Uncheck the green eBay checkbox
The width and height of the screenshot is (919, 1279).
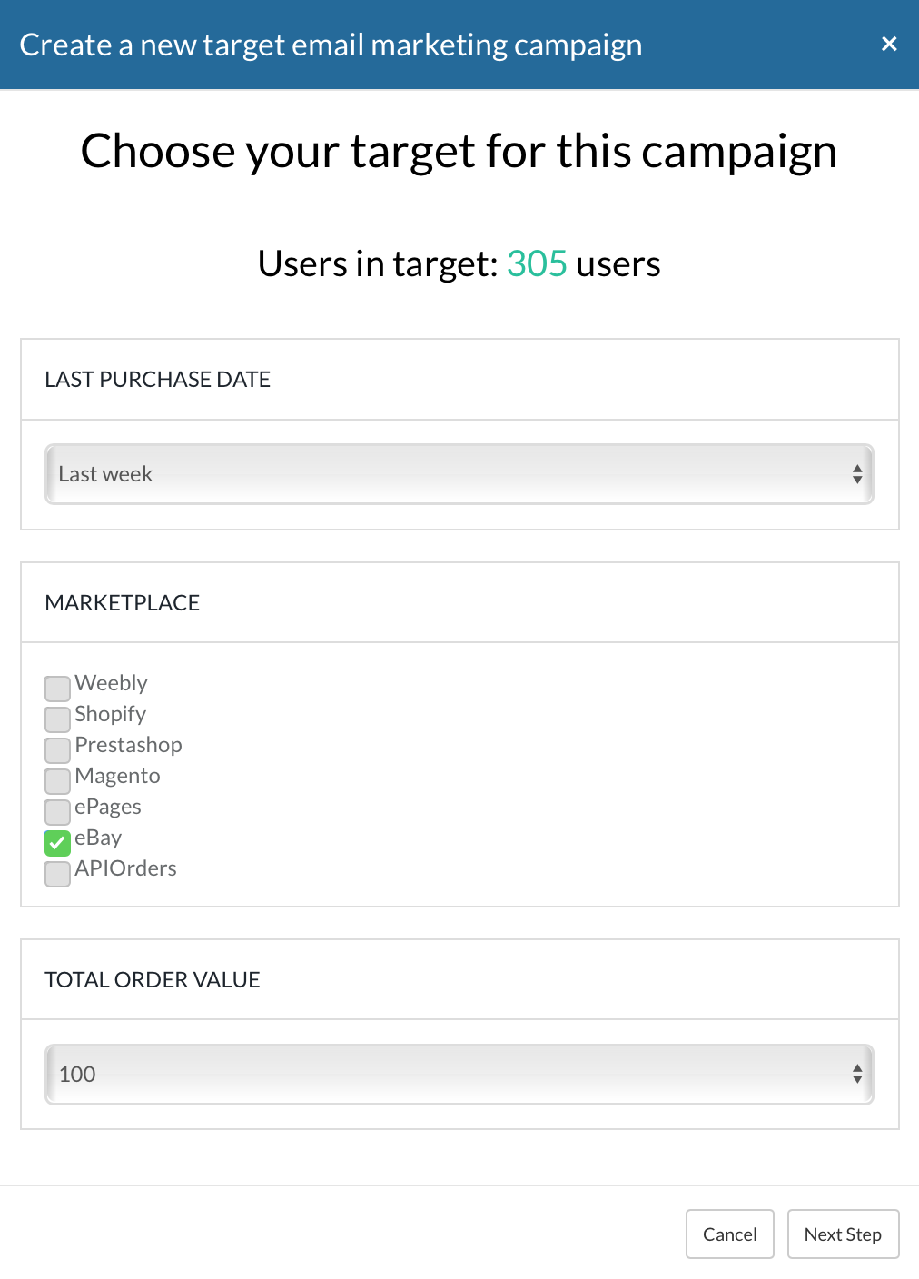tap(57, 842)
